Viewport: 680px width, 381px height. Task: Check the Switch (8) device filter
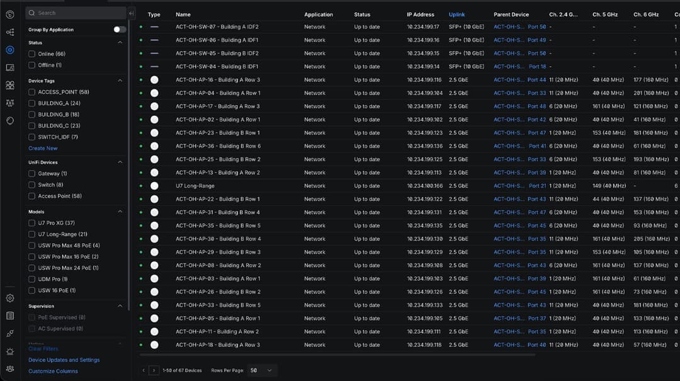(31, 185)
